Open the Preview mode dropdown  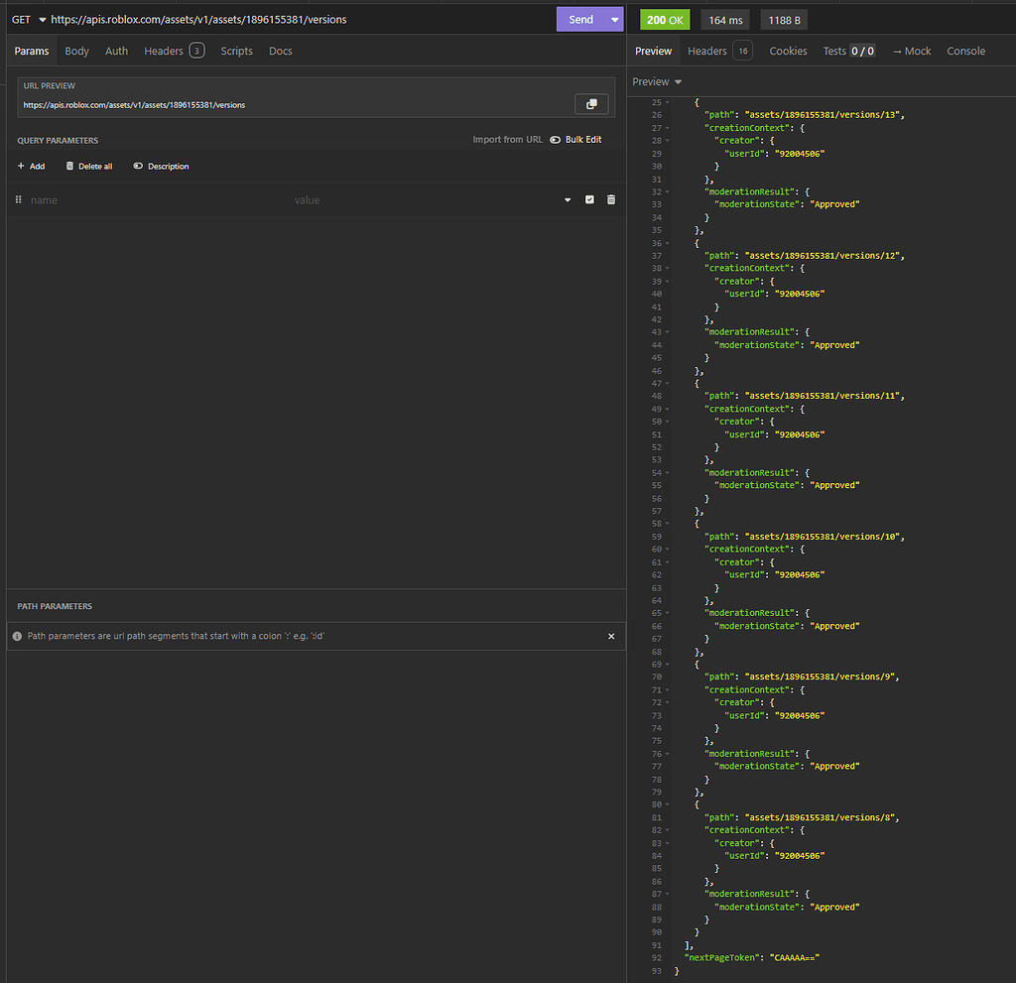[657, 81]
